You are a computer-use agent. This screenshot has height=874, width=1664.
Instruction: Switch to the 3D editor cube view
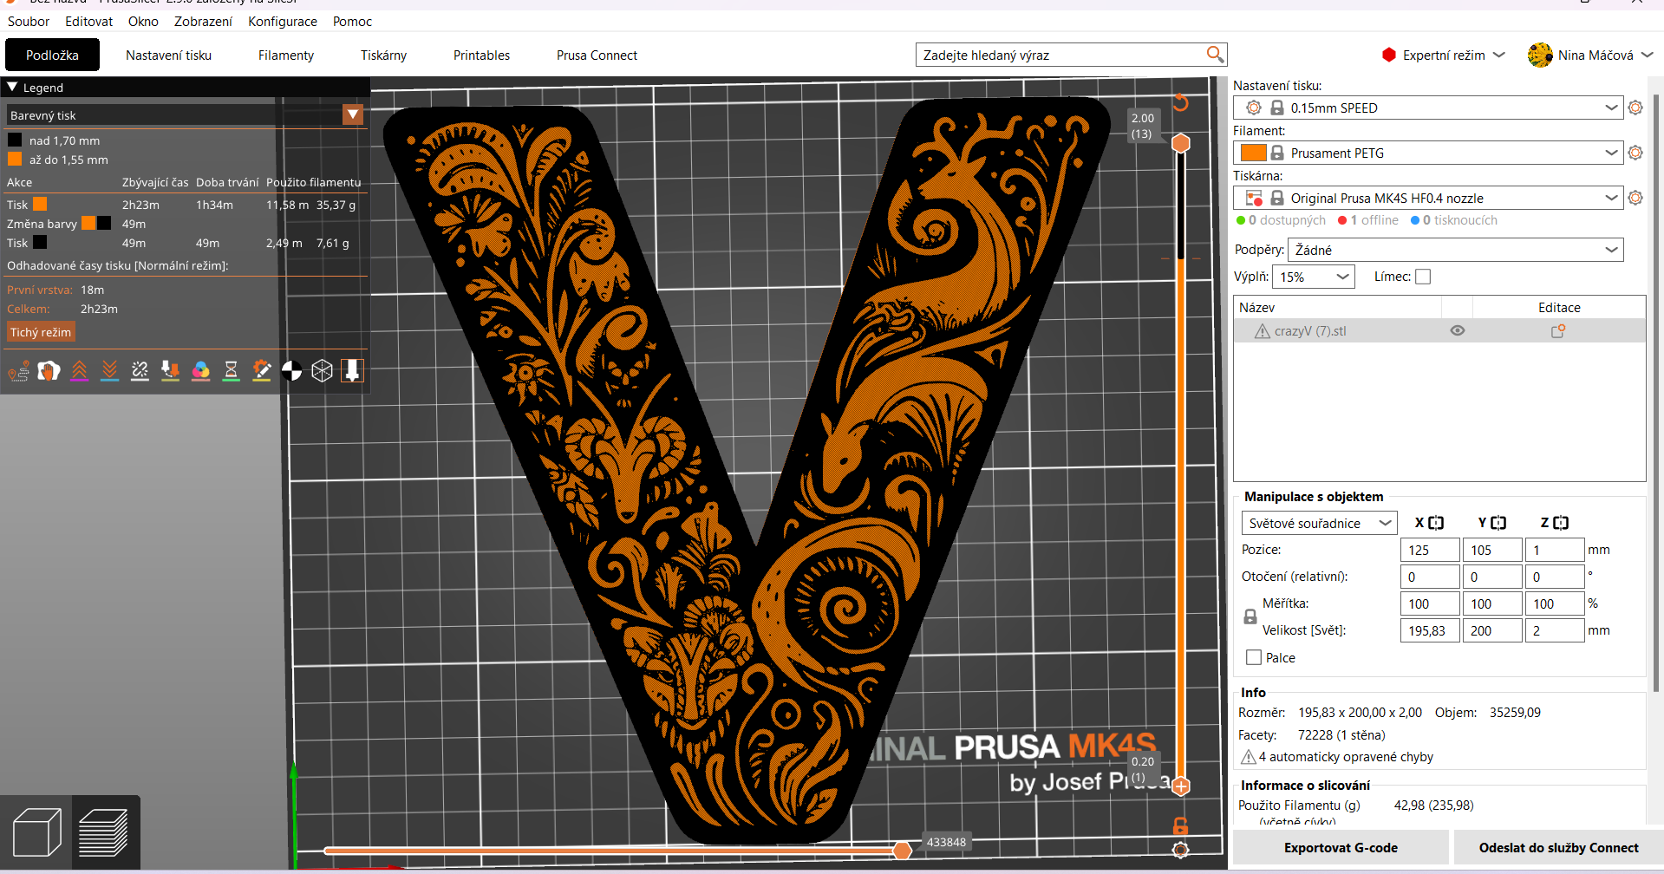tap(36, 832)
